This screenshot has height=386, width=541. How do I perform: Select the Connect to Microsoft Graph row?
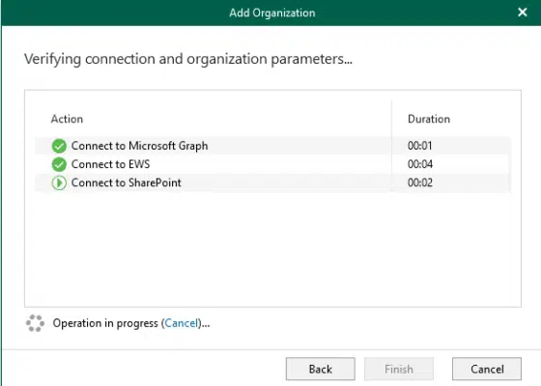pyautogui.click(x=272, y=146)
